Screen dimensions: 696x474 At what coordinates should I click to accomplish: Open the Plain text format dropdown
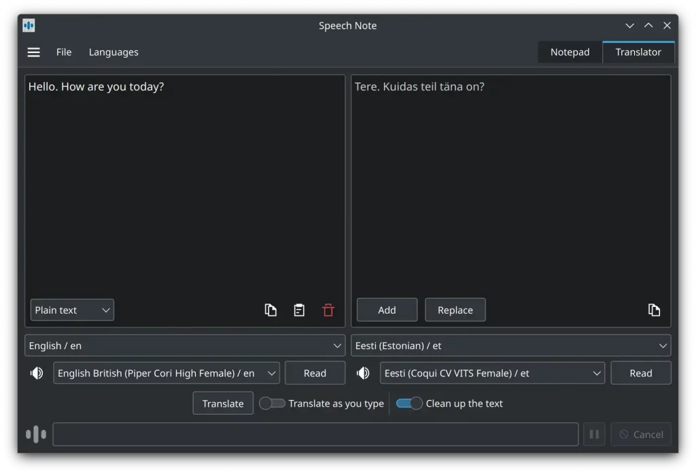(x=71, y=310)
